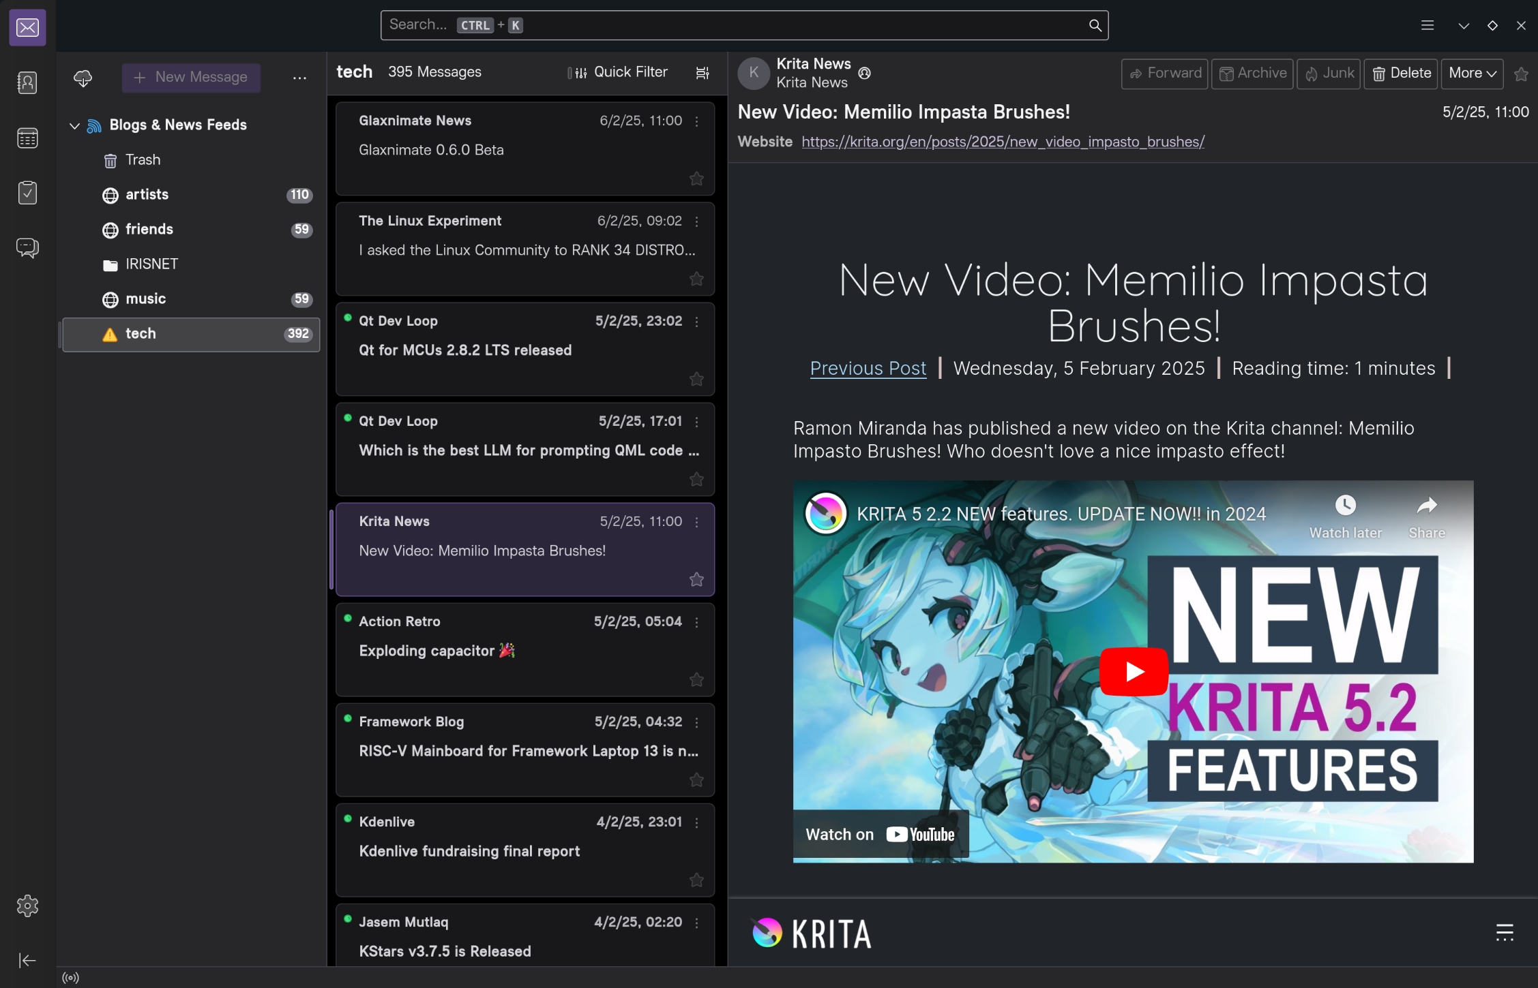The image size is (1538, 988).
Task: Collapse the spaces toolbar
Action: 27,960
